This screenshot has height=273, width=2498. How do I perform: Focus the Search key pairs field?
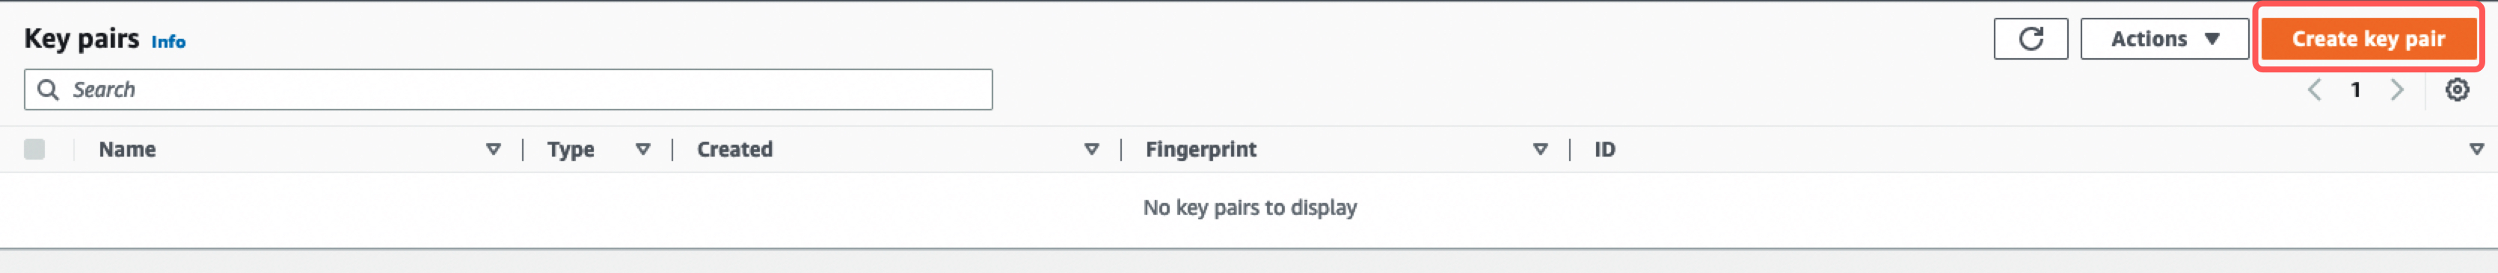point(508,89)
